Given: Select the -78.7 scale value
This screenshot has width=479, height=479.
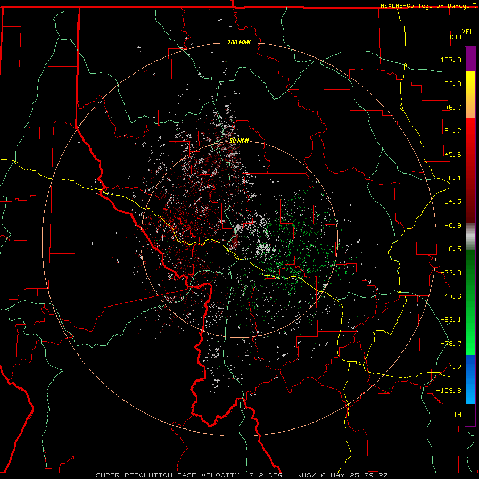Looking at the screenshot, I should [451, 344].
